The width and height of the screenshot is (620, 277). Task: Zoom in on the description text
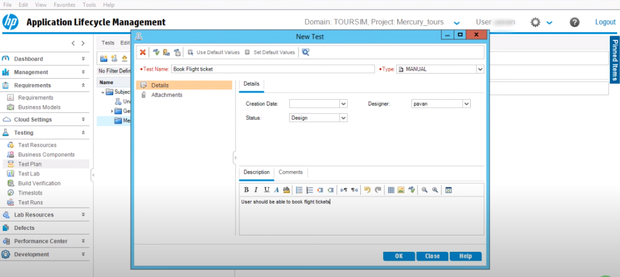(435, 190)
